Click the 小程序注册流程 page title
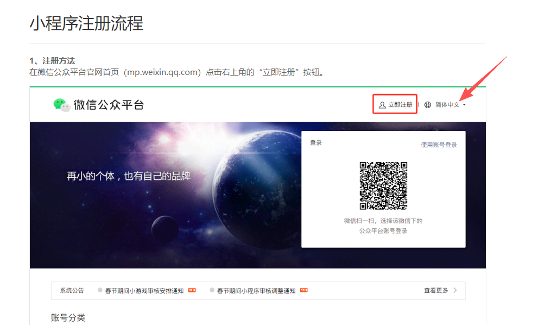Image resolution: width=545 pixels, height=325 pixels. 86,23
